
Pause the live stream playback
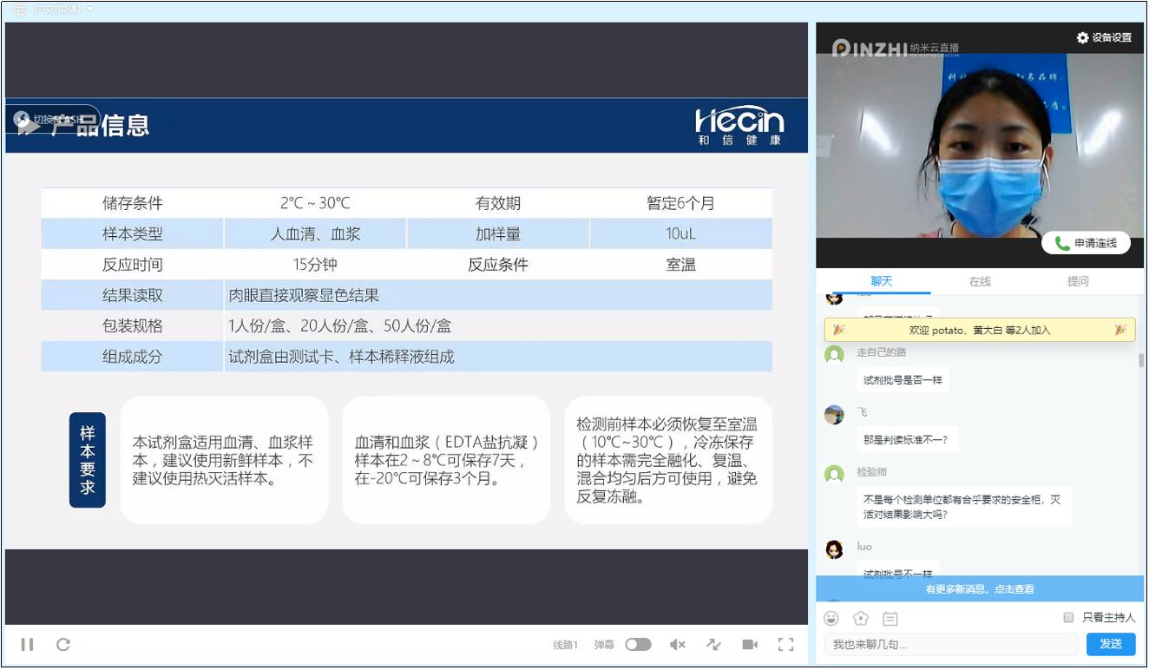(x=27, y=645)
